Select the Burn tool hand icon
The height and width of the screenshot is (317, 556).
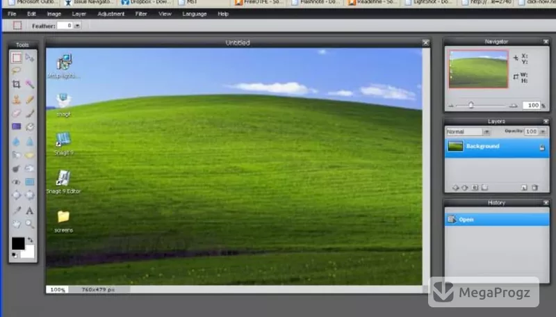pos(30,168)
